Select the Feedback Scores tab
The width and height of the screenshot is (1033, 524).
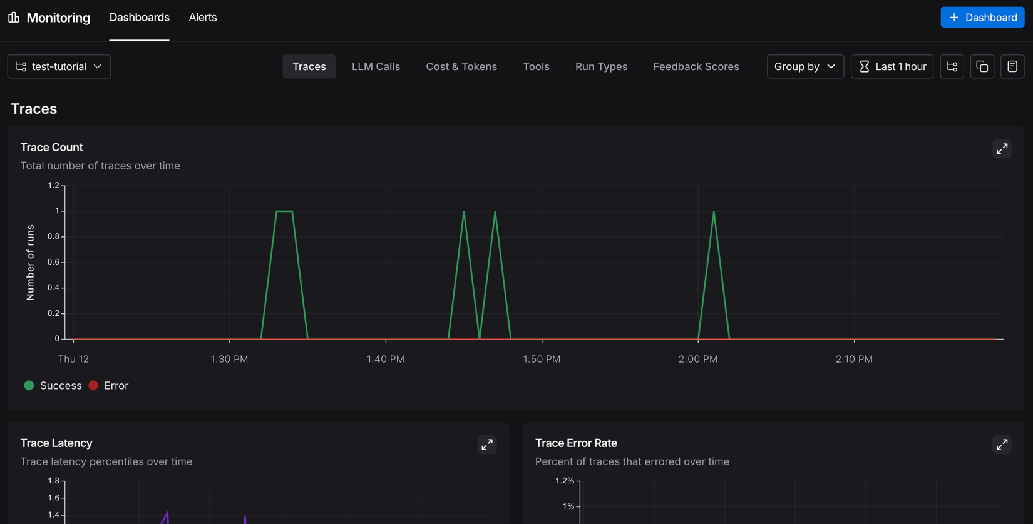tap(696, 66)
